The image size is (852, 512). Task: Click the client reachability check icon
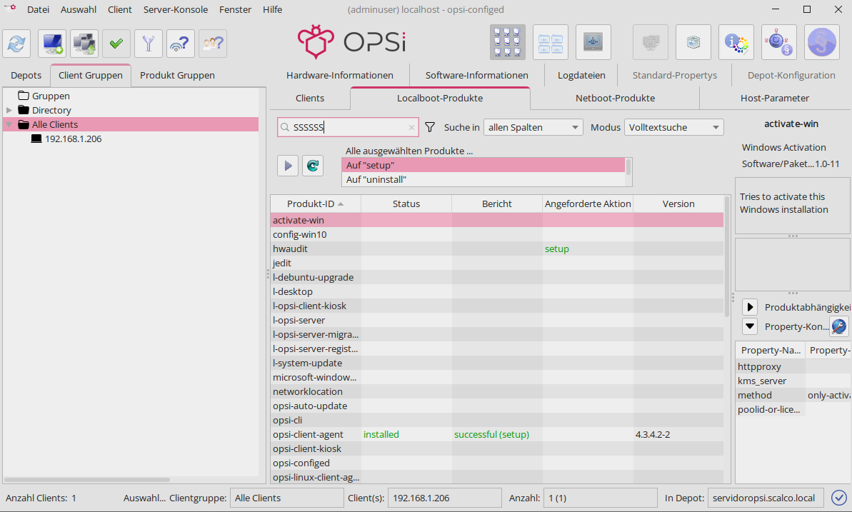[181, 44]
